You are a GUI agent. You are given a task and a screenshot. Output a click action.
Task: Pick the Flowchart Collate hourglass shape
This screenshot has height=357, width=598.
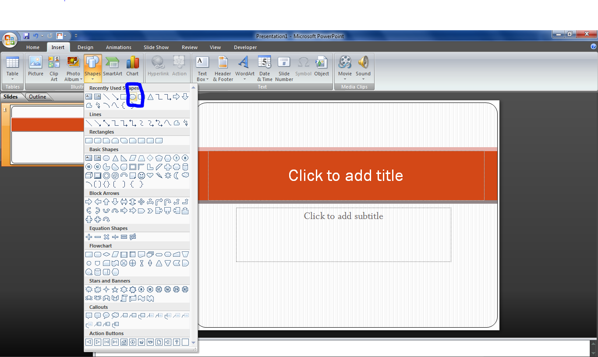click(x=142, y=263)
